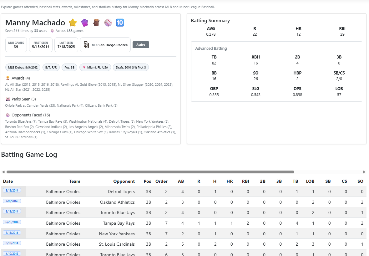The image size is (369, 256).
Task: Click the Batting Summary heading
Action: (x=210, y=21)
